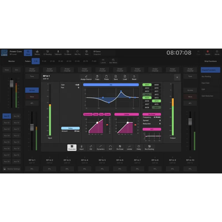Switch to the De-Esser tab
This screenshot has height=222, width=222.
coord(120,147)
